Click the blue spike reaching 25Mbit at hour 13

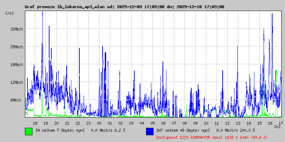pos(237,72)
